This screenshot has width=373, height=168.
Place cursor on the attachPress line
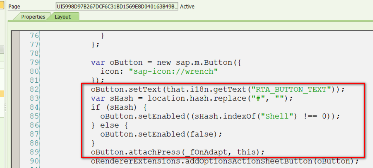click(178, 152)
